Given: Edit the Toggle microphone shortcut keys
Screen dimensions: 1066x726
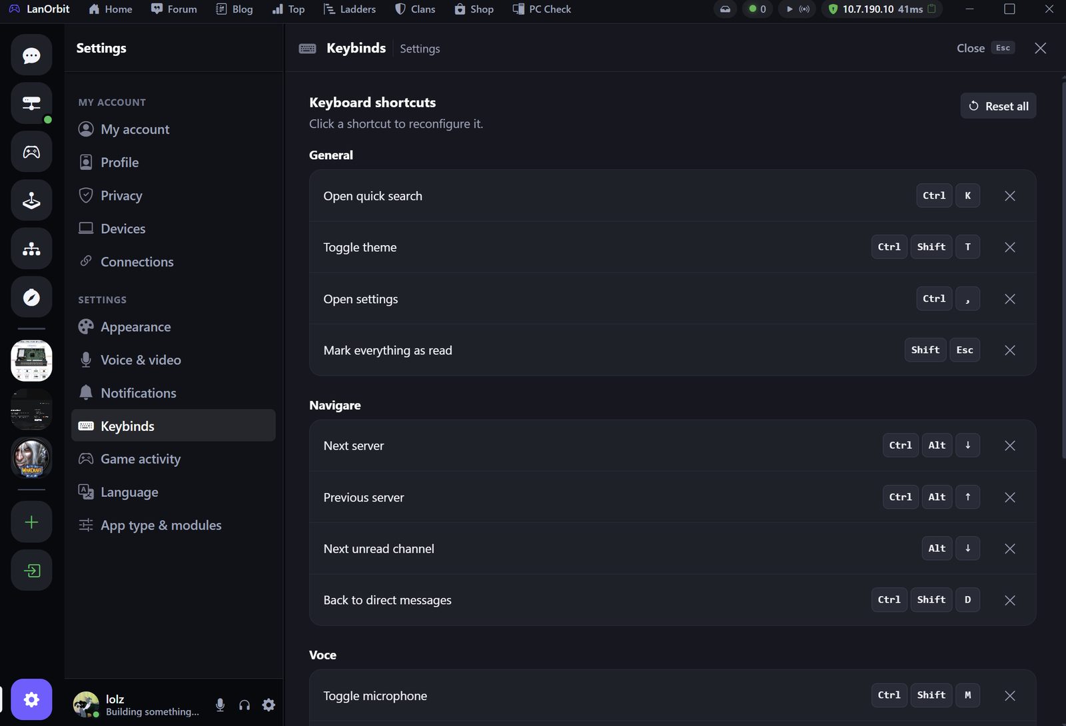Looking at the screenshot, I should point(925,695).
